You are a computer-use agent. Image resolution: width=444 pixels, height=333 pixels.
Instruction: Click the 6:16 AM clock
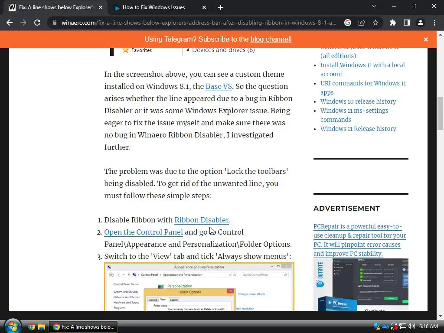pyautogui.click(x=428, y=326)
